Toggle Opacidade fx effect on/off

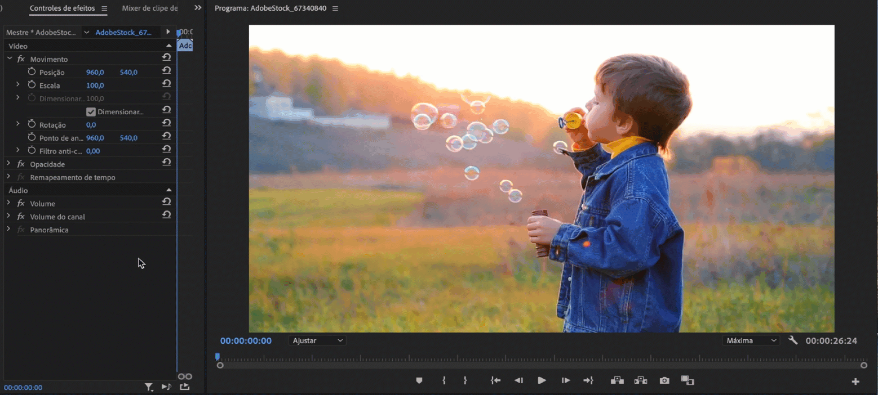click(21, 164)
